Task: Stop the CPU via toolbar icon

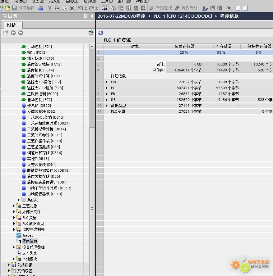Action: 220,8
